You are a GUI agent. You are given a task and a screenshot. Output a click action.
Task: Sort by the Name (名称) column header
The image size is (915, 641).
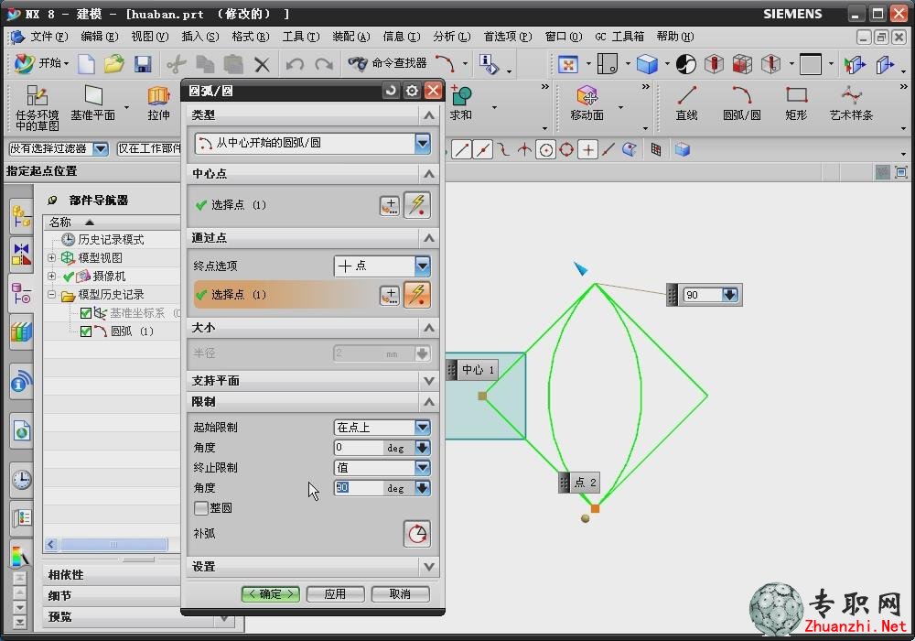click(111, 223)
